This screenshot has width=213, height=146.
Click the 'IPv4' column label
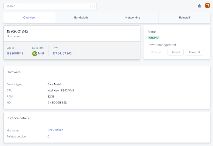tap(56, 48)
